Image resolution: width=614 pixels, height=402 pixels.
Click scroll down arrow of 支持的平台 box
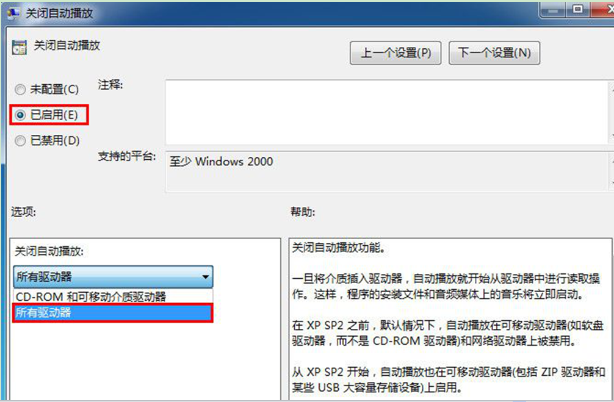click(612, 184)
